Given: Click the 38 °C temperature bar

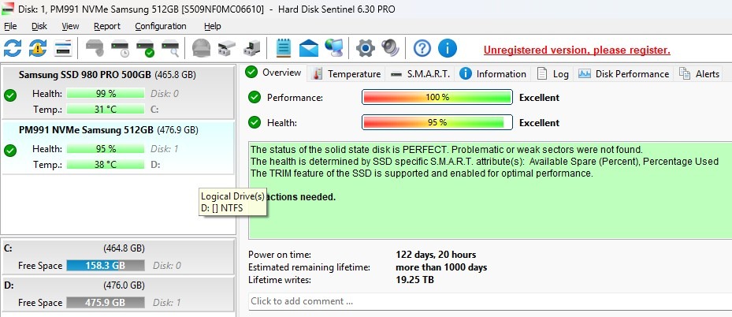Looking at the screenshot, I should point(106,164).
